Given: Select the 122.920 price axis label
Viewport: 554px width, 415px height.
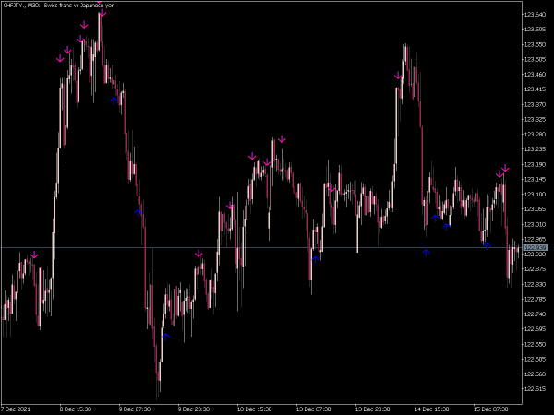Looking at the screenshot, I should 535,255.
